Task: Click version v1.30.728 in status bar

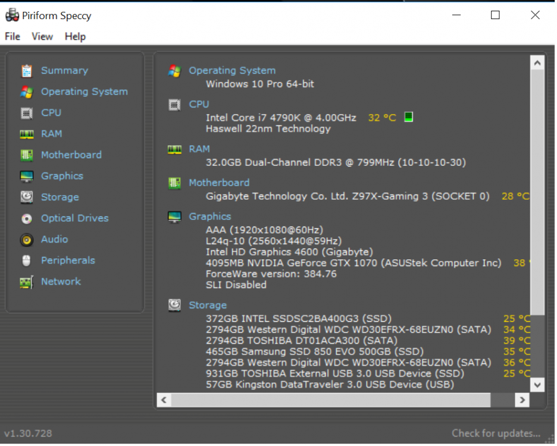Action: point(28,434)
